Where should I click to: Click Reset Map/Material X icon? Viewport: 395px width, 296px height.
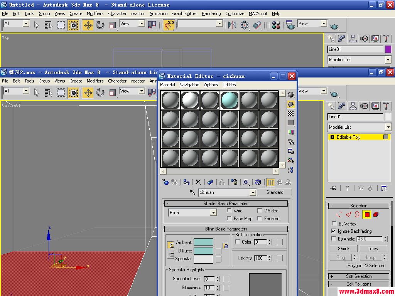click(198, 182)
